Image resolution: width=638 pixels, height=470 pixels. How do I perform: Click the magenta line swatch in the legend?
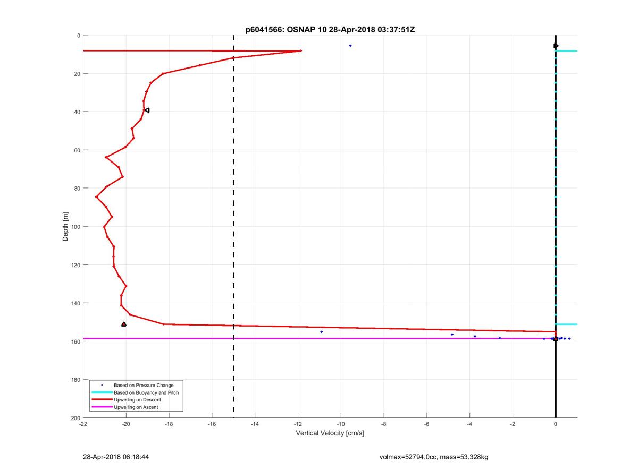(102, 407)
